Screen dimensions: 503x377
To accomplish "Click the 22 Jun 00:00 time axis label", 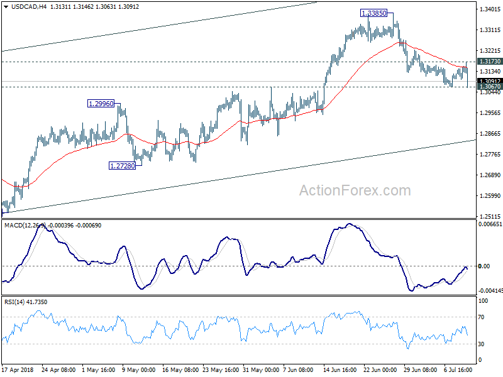I will [380, 370].
